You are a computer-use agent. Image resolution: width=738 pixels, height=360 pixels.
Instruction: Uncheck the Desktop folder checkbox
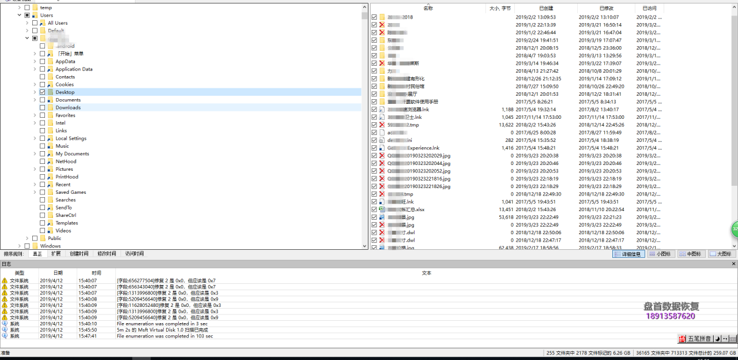coord(42,92)
